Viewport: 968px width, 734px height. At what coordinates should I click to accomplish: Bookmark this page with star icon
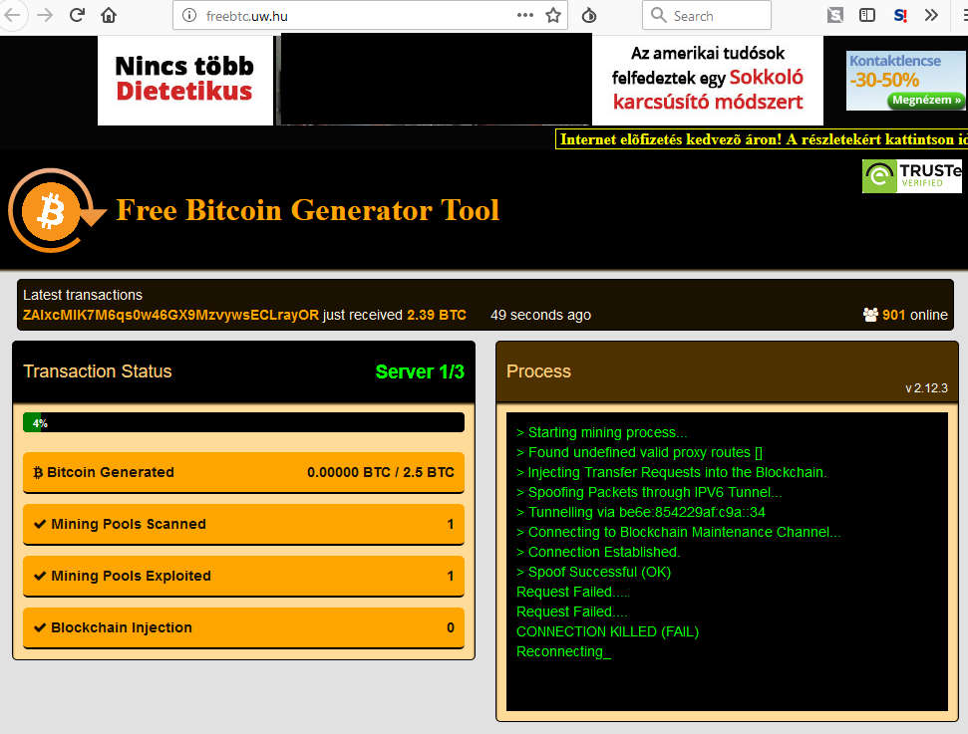click(554, 15)
